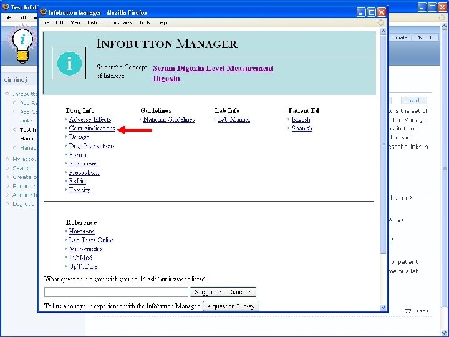449x337 pixels.
Task: Open File menu in Infobutton Manager window
Action: 46,22
